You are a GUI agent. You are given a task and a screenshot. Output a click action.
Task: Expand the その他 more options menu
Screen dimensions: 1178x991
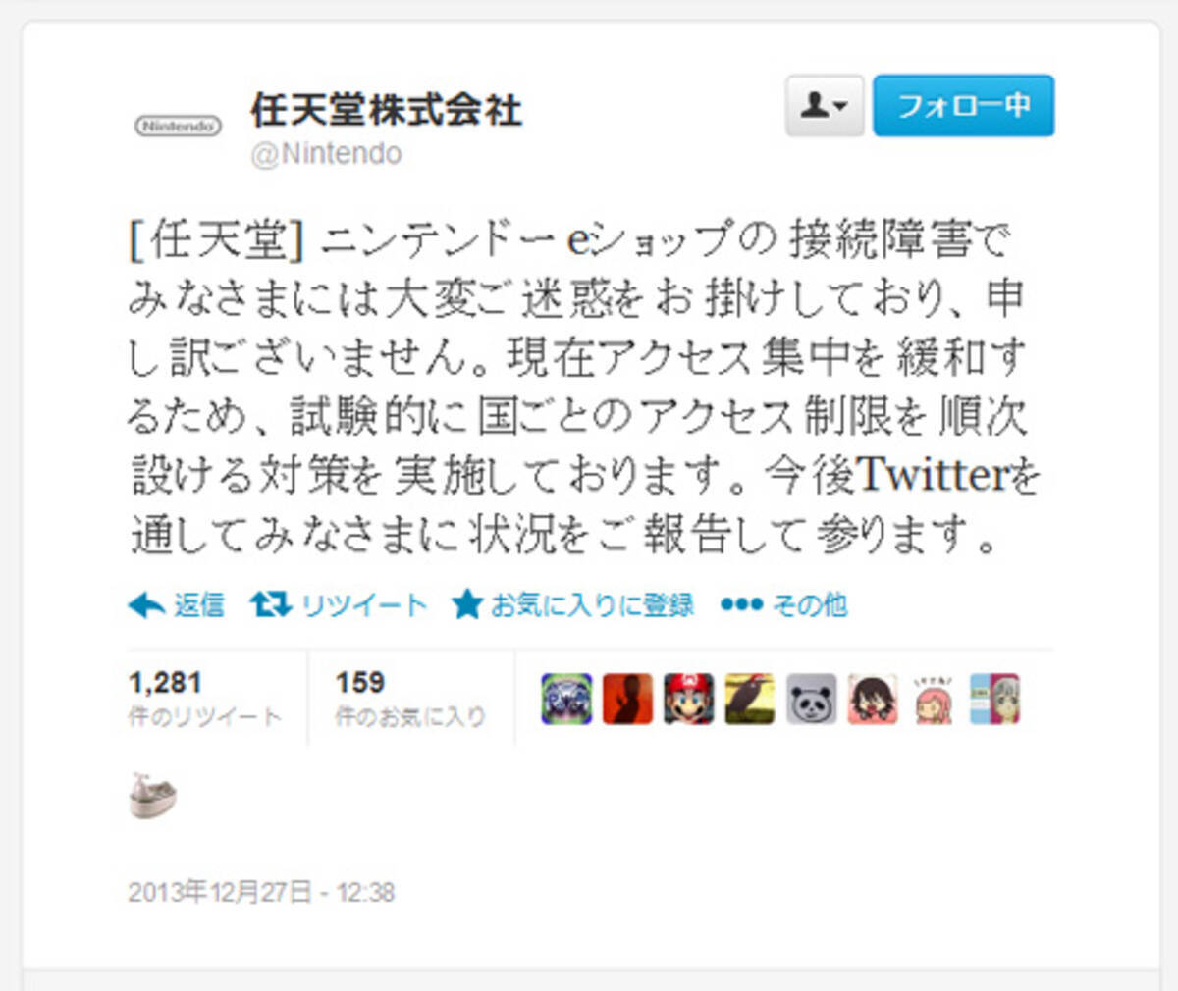pyautogui.click(x=783, y=604)
